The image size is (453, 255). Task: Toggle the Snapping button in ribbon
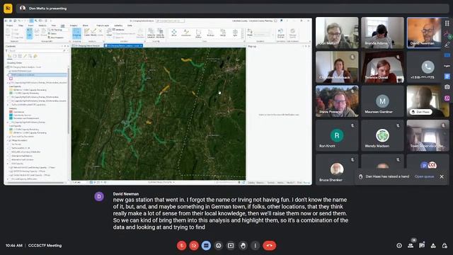(77, 33)
